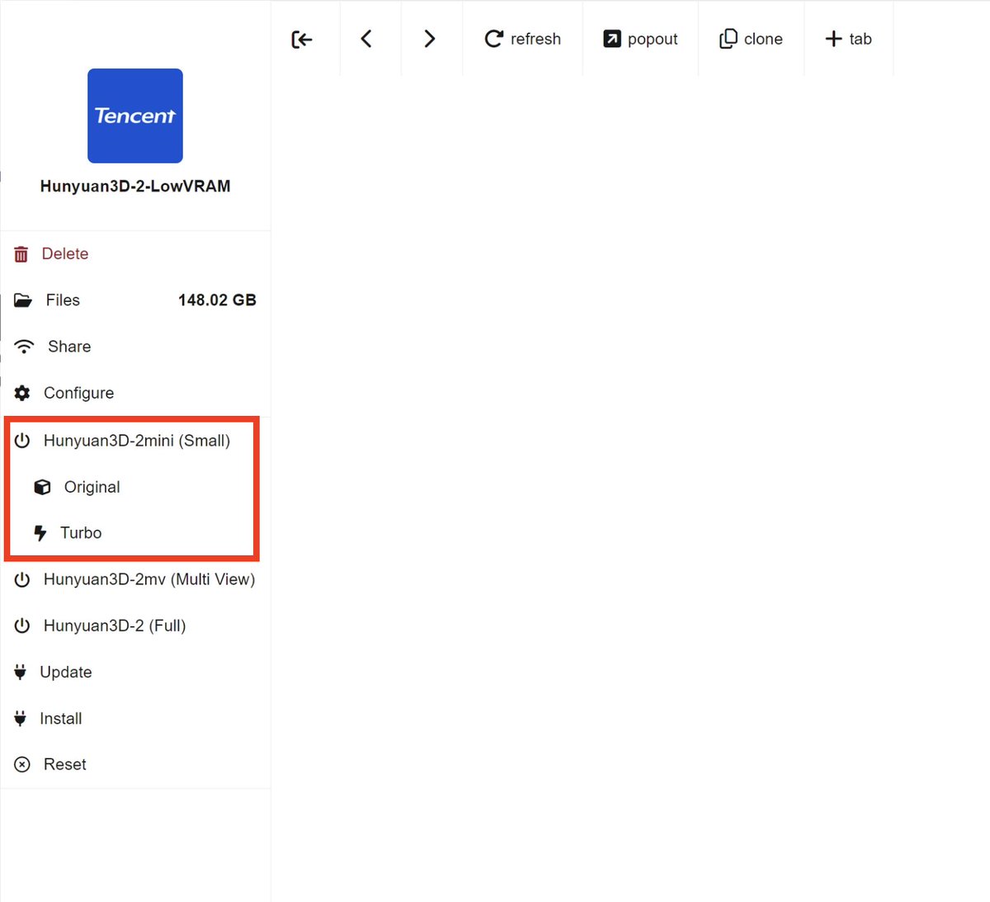The width and height of the screenshot is (990, 902).
Task: Click the red trash can icon
Action: (21, 254)
